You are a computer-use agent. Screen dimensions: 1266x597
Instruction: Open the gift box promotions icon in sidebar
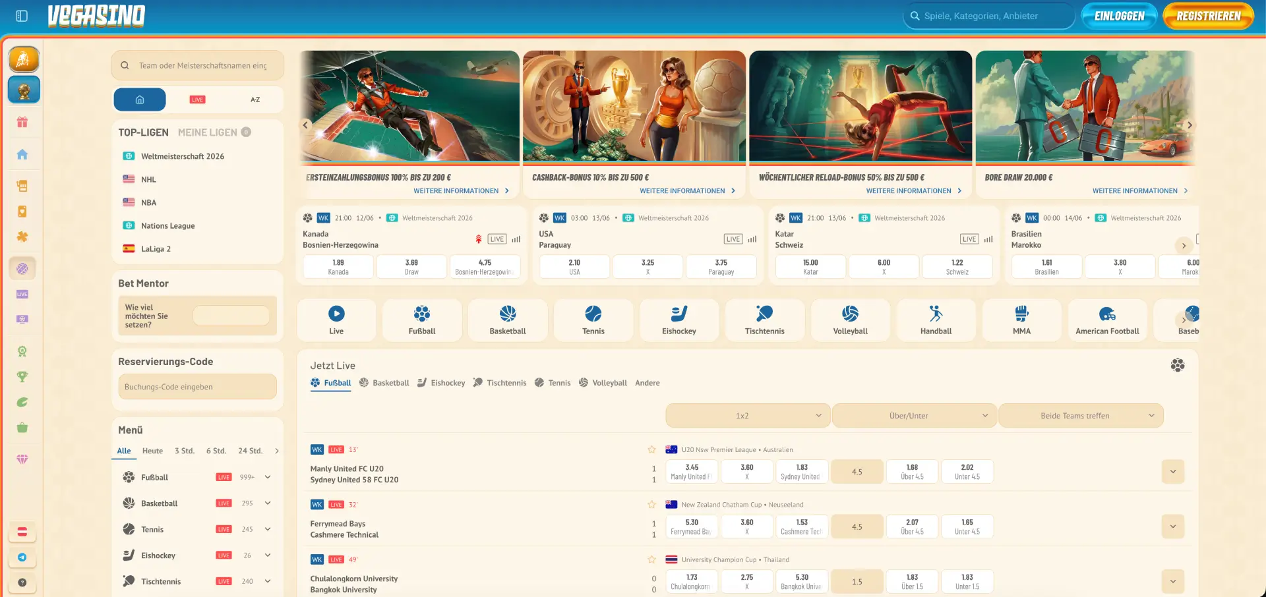click(x=22, y=122)
